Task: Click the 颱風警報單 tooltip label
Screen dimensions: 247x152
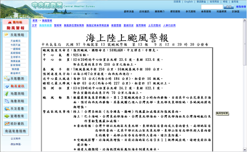Action: tap(222, 113)
